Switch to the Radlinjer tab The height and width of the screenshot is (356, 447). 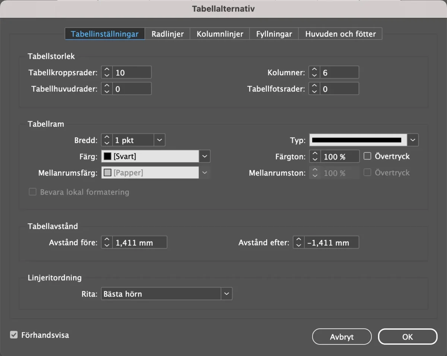[x=167, y=34]
